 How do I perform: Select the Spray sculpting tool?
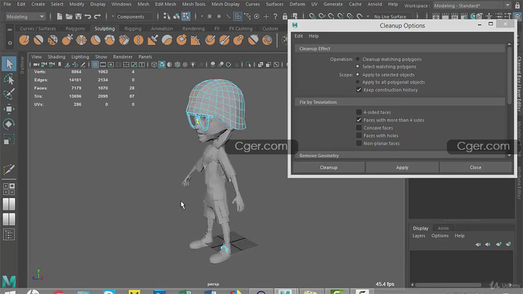pos(124,40)
